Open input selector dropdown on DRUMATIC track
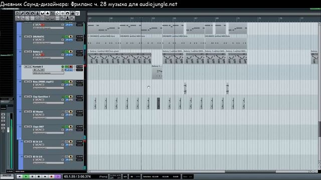This screenshot has height=180, width=321. tap(48, 43)
